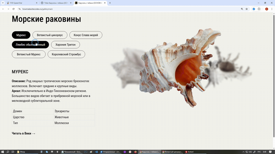Click the Царство table cell
275x154 pixels.
click(x=33, y=117)
